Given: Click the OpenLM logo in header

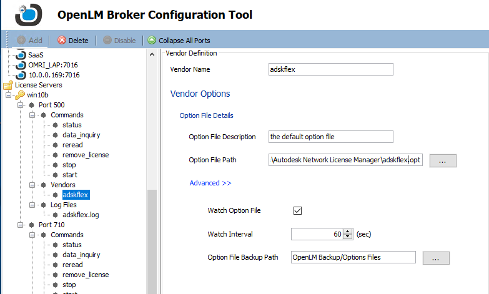Looking at the screenshot, I should [28, 14].
